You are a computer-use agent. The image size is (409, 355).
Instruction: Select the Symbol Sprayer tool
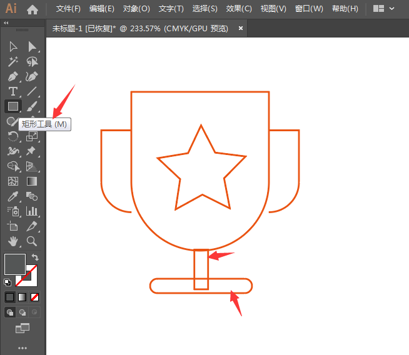click(14, 211)
